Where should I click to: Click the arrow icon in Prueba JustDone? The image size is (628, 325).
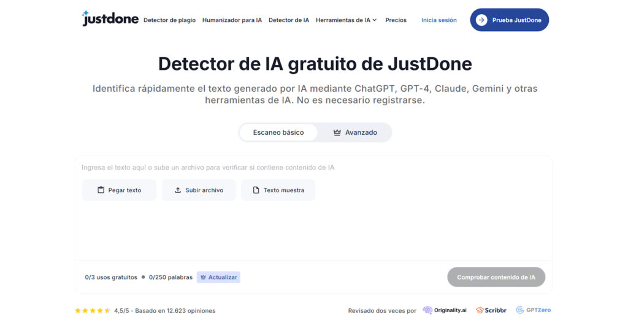[x=481, y=20]
